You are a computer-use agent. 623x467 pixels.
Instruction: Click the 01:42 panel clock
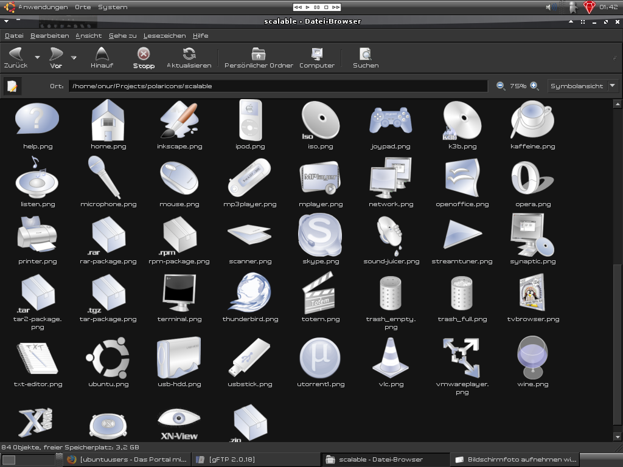[x=608, y=7]
